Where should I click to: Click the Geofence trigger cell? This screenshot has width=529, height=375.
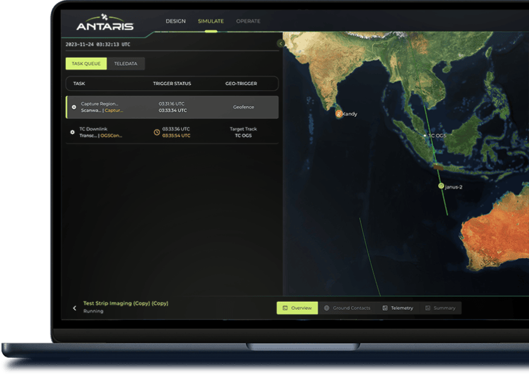[243, 107]
